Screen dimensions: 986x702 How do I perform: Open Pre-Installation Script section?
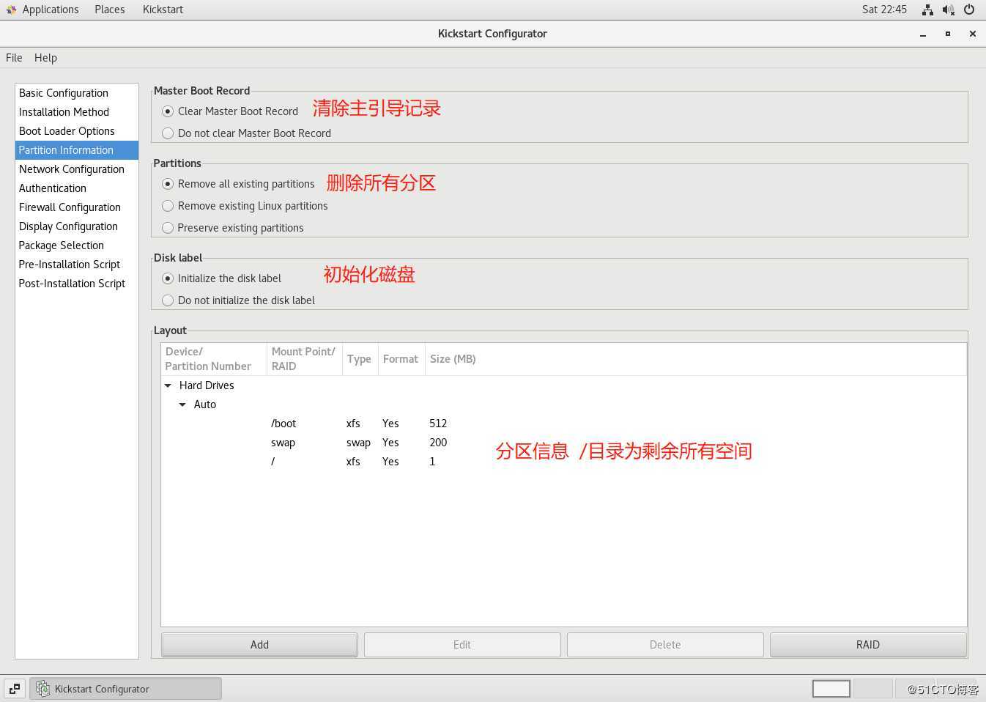77,265
